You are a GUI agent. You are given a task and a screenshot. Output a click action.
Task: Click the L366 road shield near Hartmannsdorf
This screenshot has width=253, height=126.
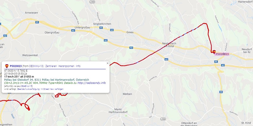163,119
